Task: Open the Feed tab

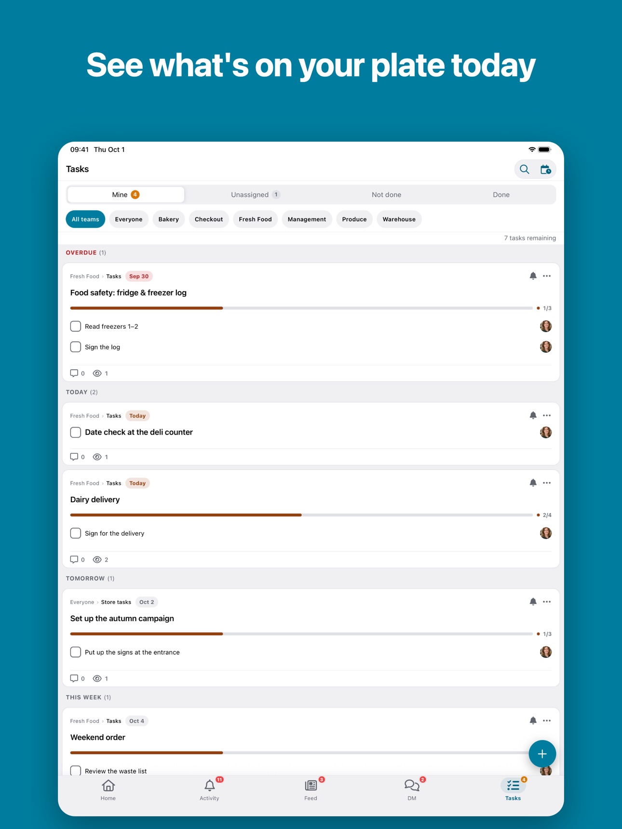Action: point(311,790)
